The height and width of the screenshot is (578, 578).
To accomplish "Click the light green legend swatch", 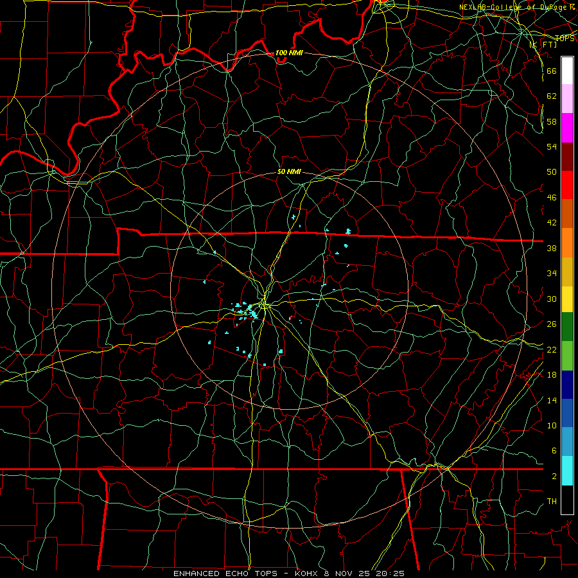I will point(567,356).
